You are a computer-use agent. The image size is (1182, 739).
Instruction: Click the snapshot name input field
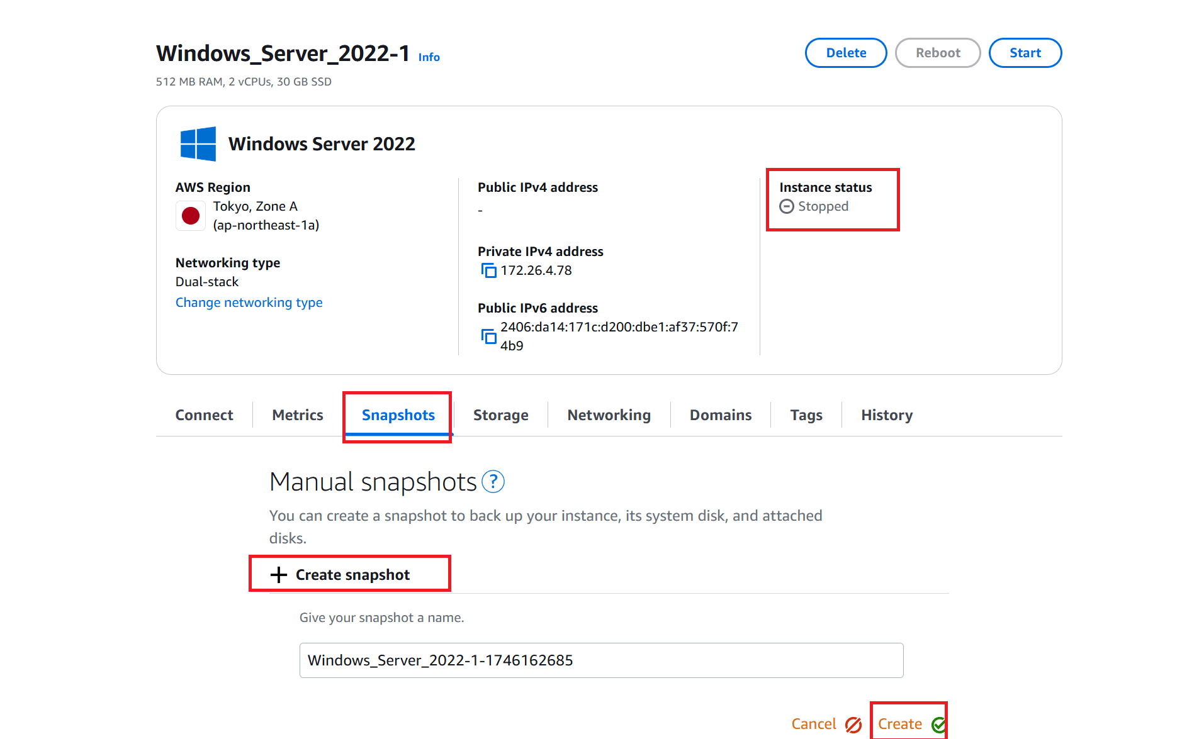(602, 660)
